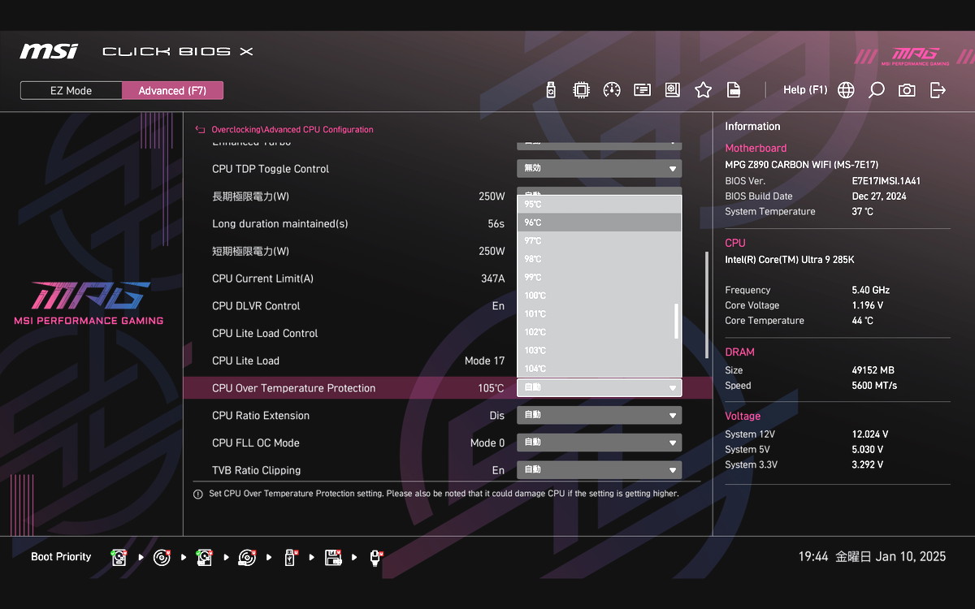Click the back arrow beside Overclocking breadcrumb
Image resolution: width=975 pixels, height=609 pixels.
click(x=201, y=129)
